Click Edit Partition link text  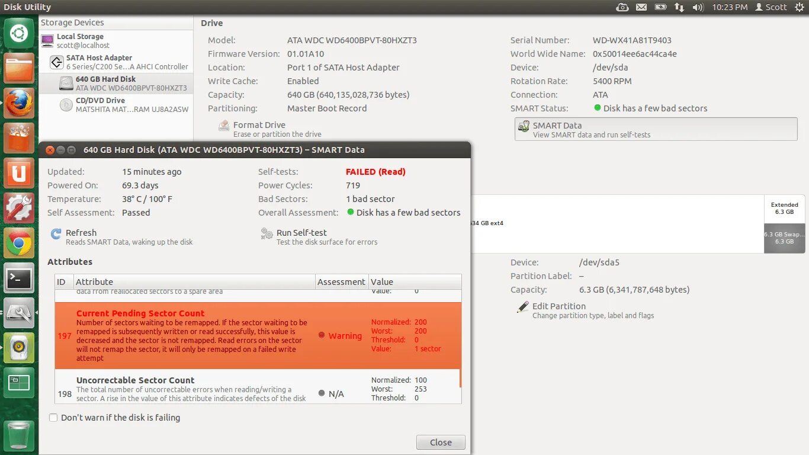coord(559,306)
